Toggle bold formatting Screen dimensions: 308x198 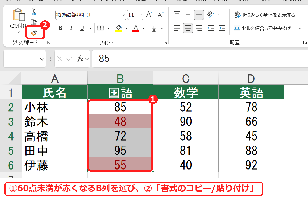[x=60, y=28]
